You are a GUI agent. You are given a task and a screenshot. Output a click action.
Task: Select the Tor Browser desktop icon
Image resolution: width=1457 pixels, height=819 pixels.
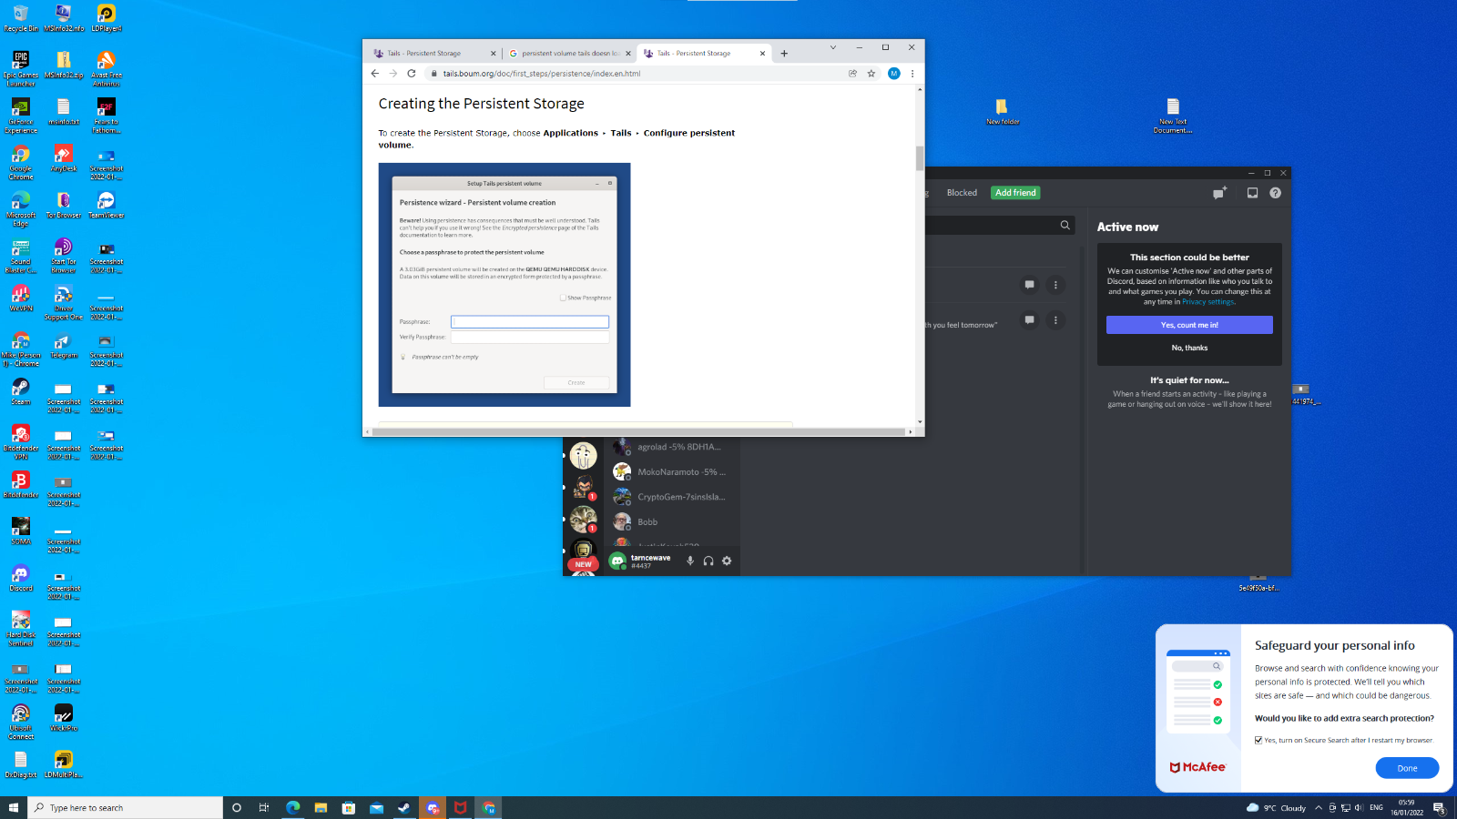64,206
